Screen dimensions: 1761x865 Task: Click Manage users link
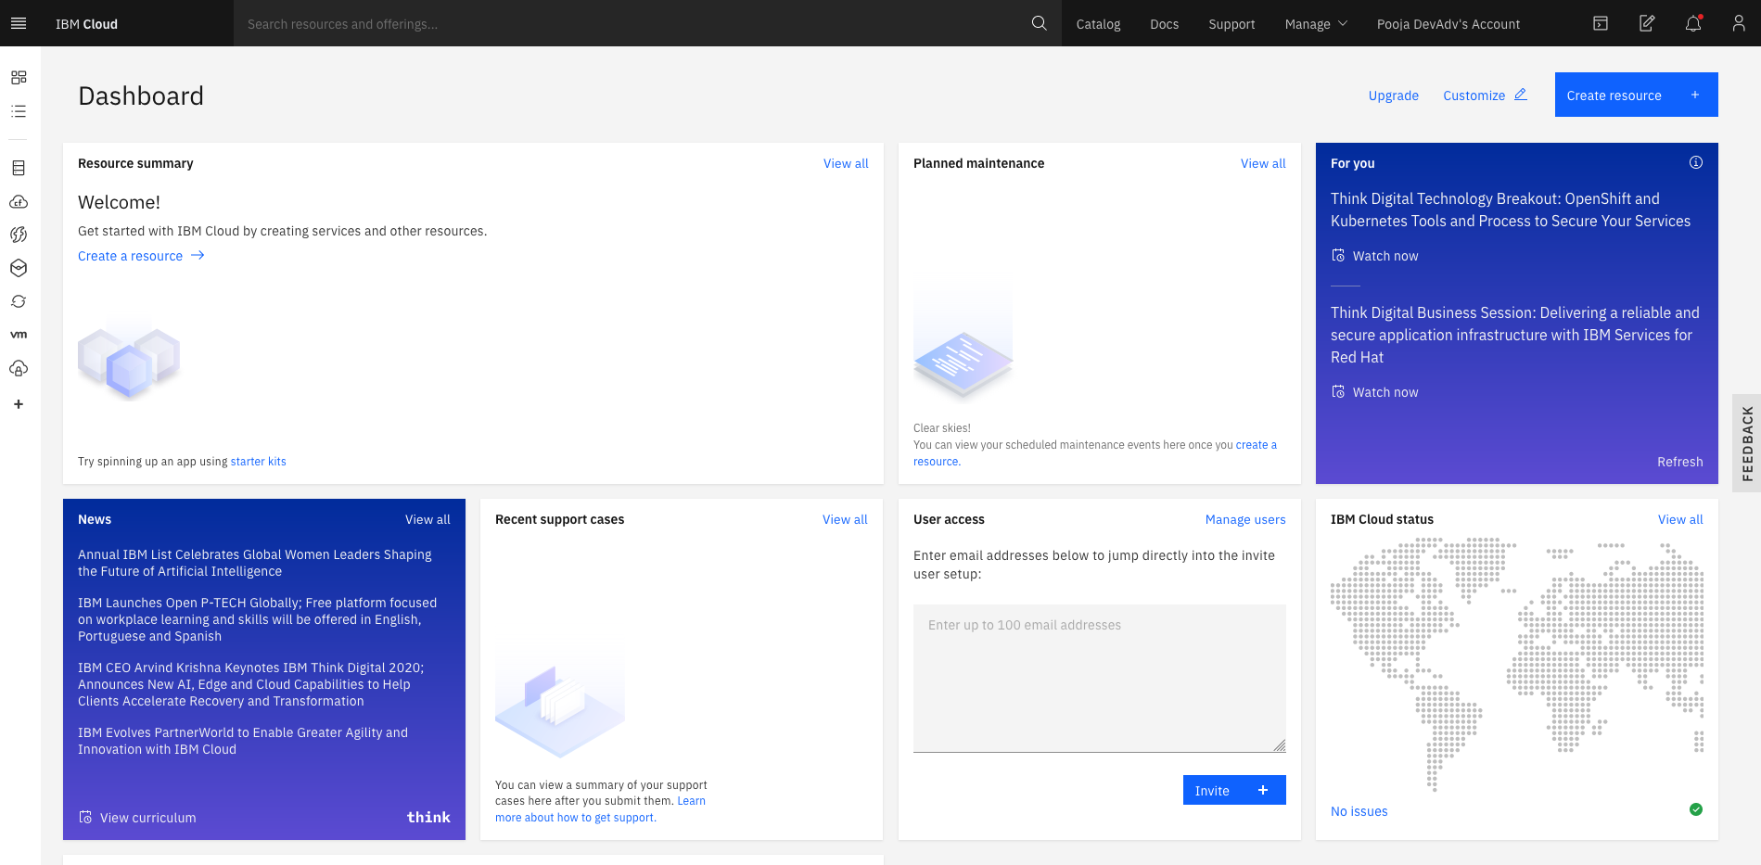(x=1245, y=519)
